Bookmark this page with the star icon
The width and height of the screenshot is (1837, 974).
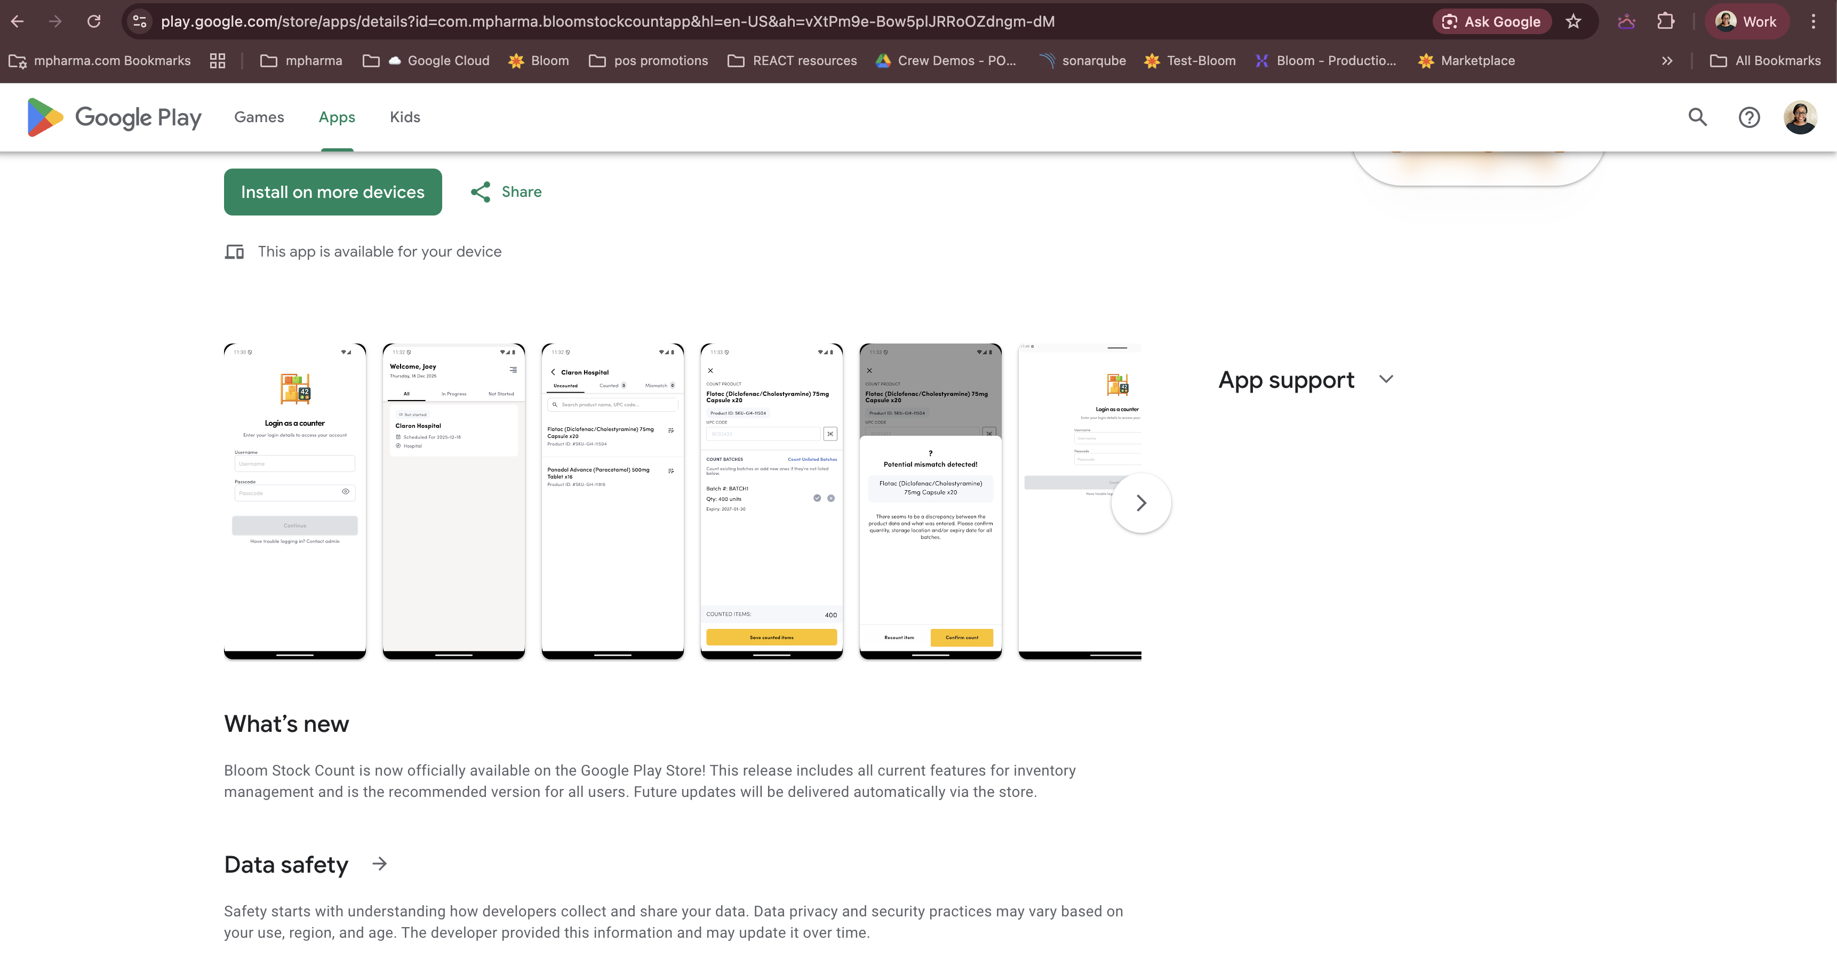tap(1574, 21)
